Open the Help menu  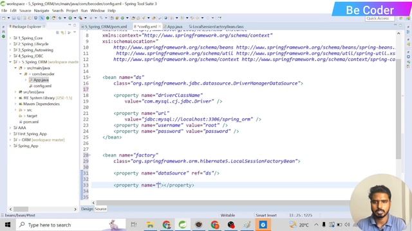tap(111, 11)
